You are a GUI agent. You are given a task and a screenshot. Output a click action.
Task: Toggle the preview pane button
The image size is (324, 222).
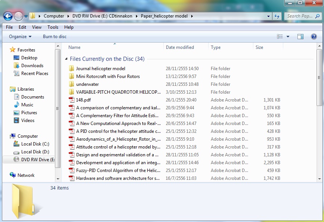[x=300, y=37]
